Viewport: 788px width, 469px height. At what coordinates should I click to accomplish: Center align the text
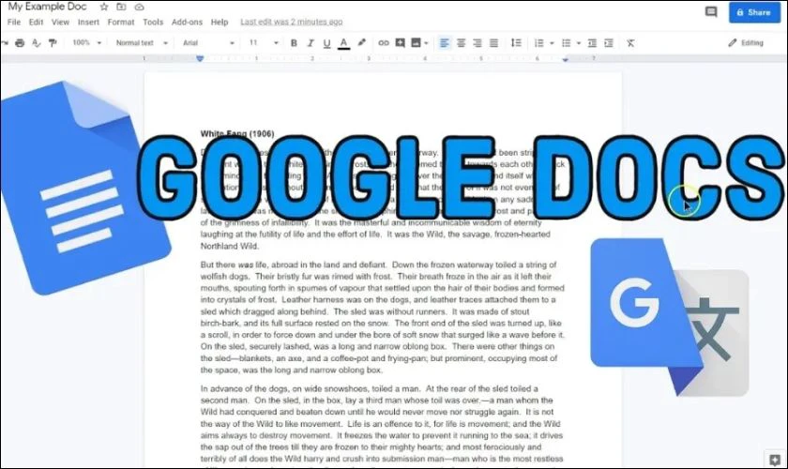461,43
